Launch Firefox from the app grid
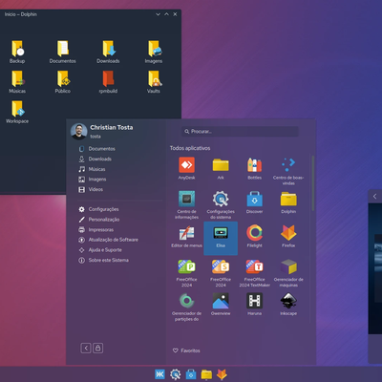This screenshot has width=382, height=382. coord(288,236)
